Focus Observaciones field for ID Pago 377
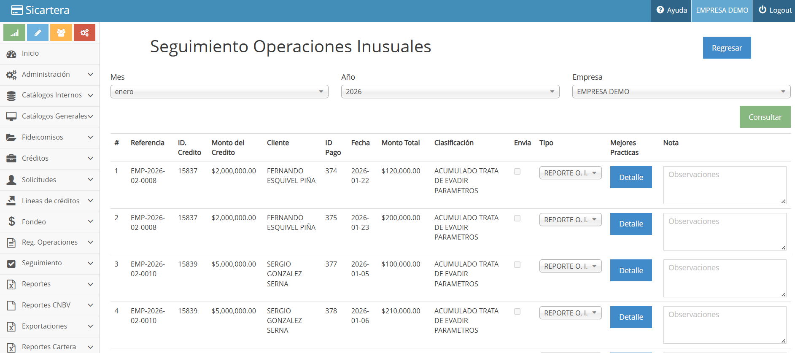Image resolution: width=795 pixels, height=353 pixels. tap(725, 278)
